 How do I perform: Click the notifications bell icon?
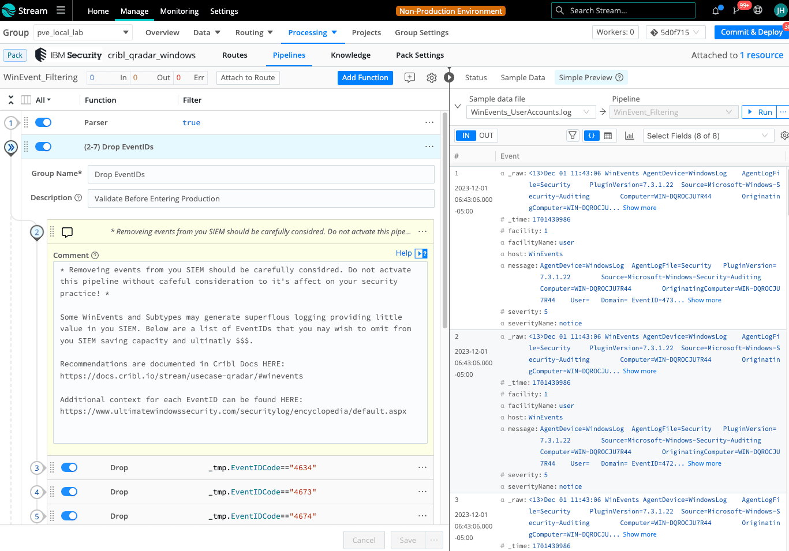pyautogui.click(x=716, y=10)
